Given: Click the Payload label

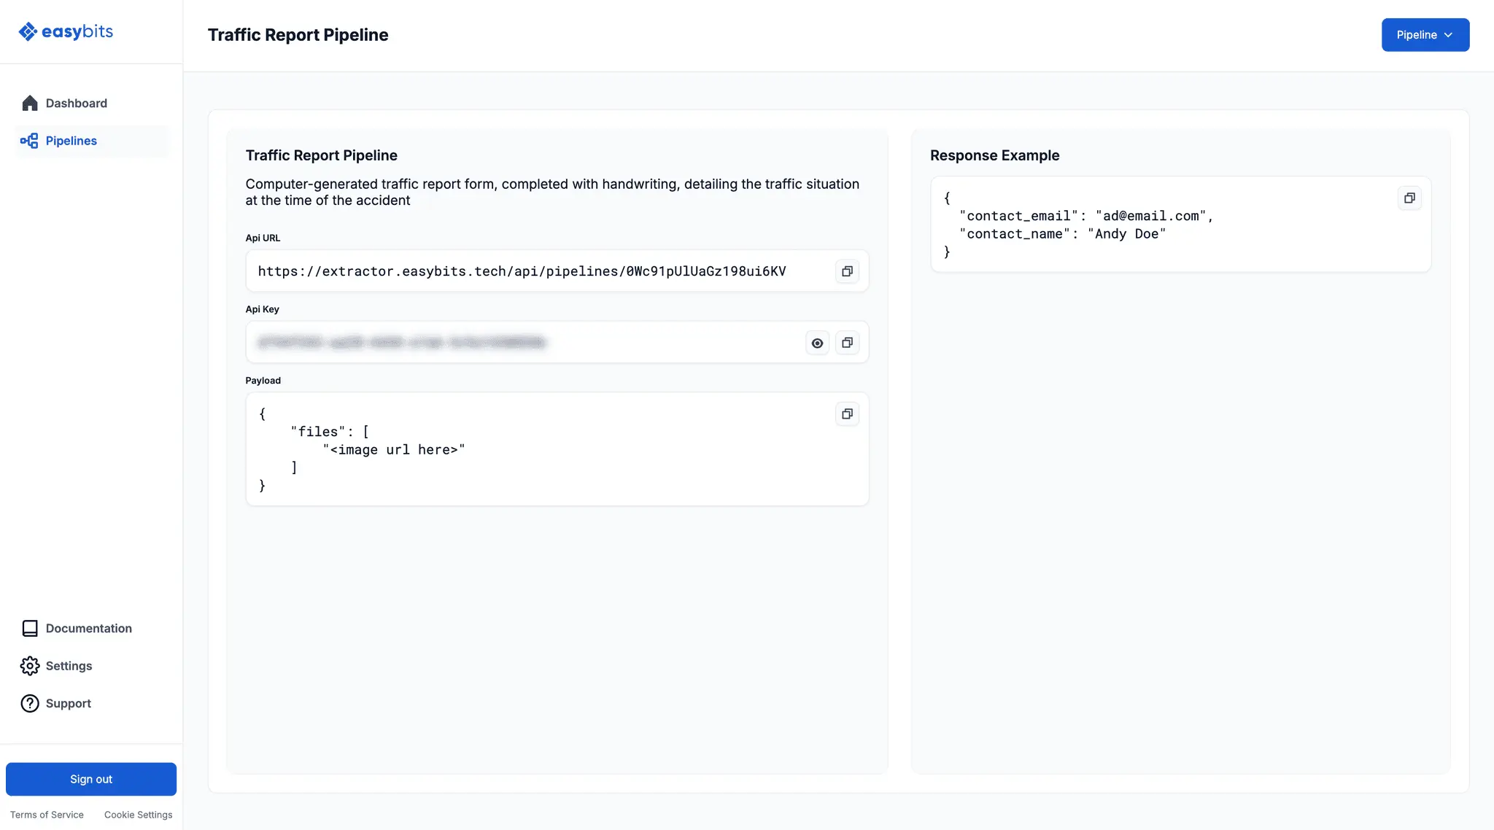Looking at the screenshot, I should (x=263, y=381).
